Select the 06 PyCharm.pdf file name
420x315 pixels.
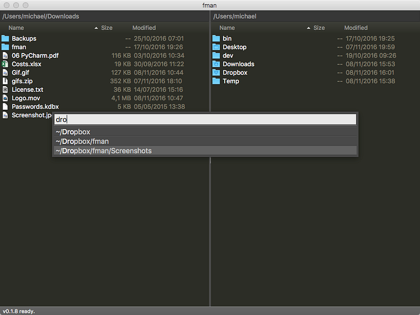[35, 56]
